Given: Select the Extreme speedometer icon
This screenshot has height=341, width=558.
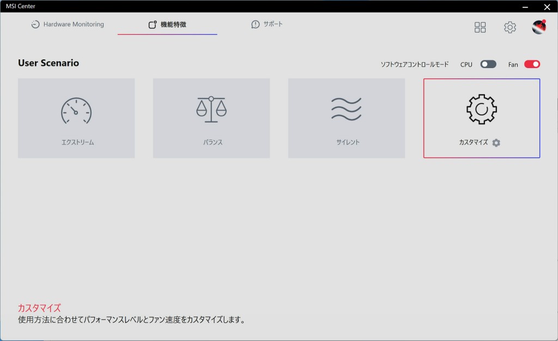Looking at the screenshot, I should click(x=76, y=111).
